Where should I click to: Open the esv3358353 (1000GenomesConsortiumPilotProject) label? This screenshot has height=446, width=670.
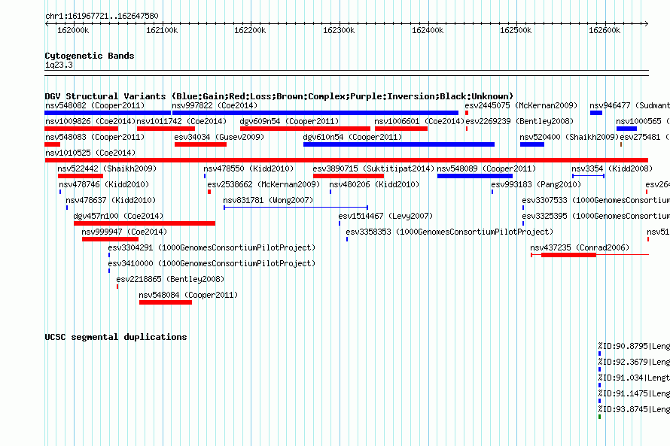449,232
